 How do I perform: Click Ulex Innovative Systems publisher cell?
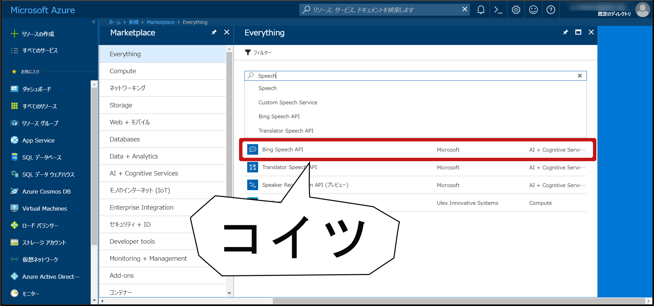tap(467, 203)
